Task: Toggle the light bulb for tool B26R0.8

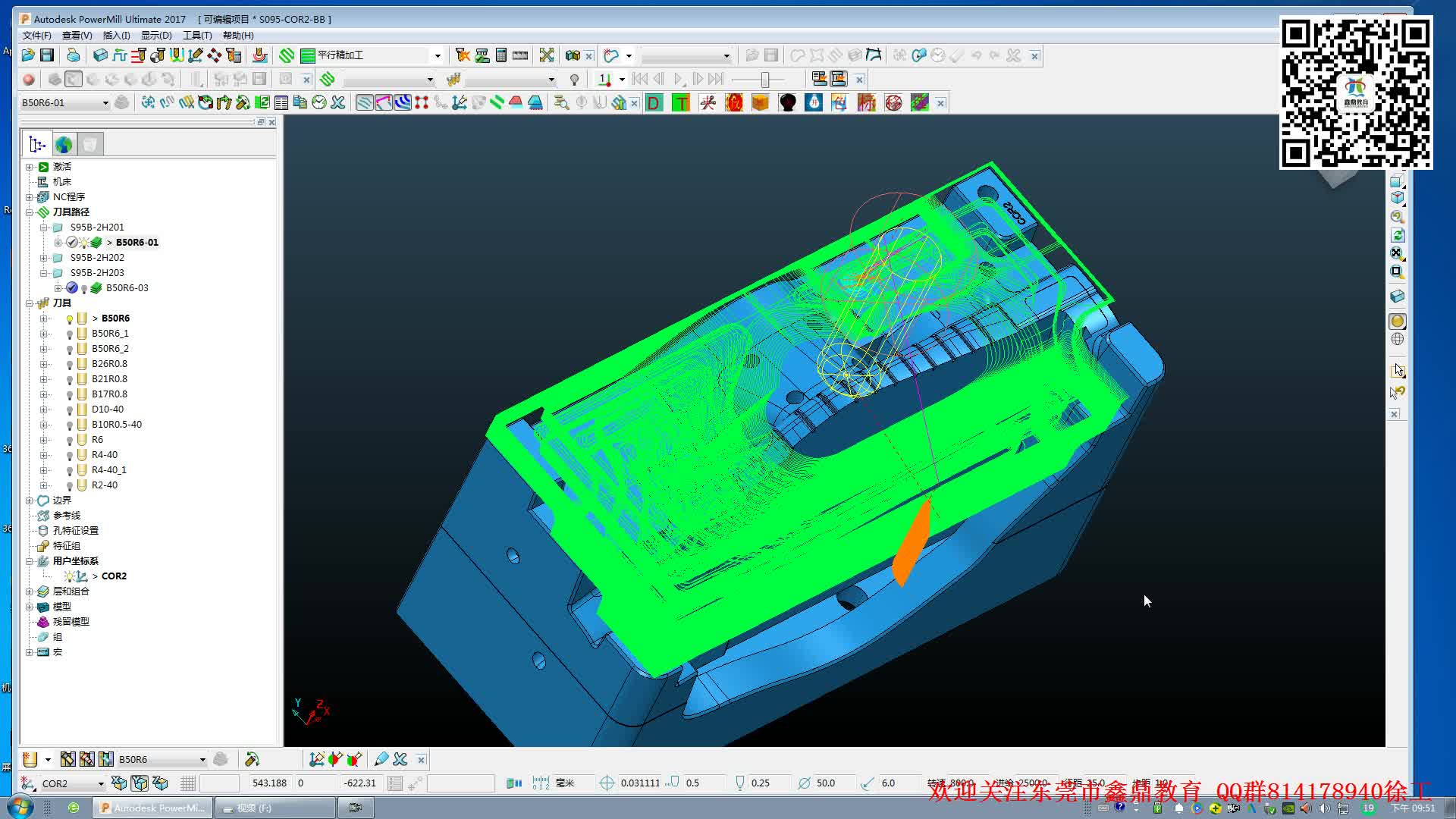Action: point(70,365)
